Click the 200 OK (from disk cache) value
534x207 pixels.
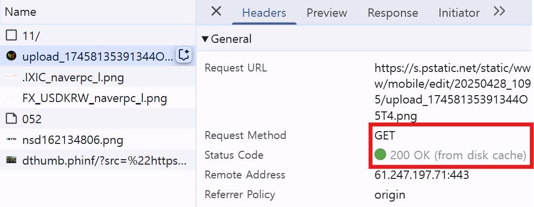pyautogui.click(x=459, y=155)
